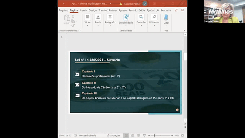Open the comments icon in ribbon
The width and height of the screenshot is (245, 138).
click(182, 10)
